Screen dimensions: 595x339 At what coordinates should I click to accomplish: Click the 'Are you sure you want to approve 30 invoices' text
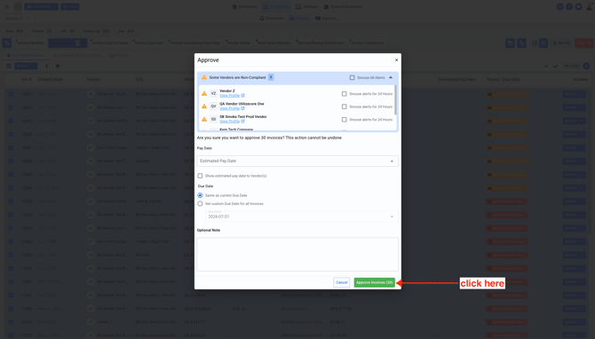[x=269, y=138]
